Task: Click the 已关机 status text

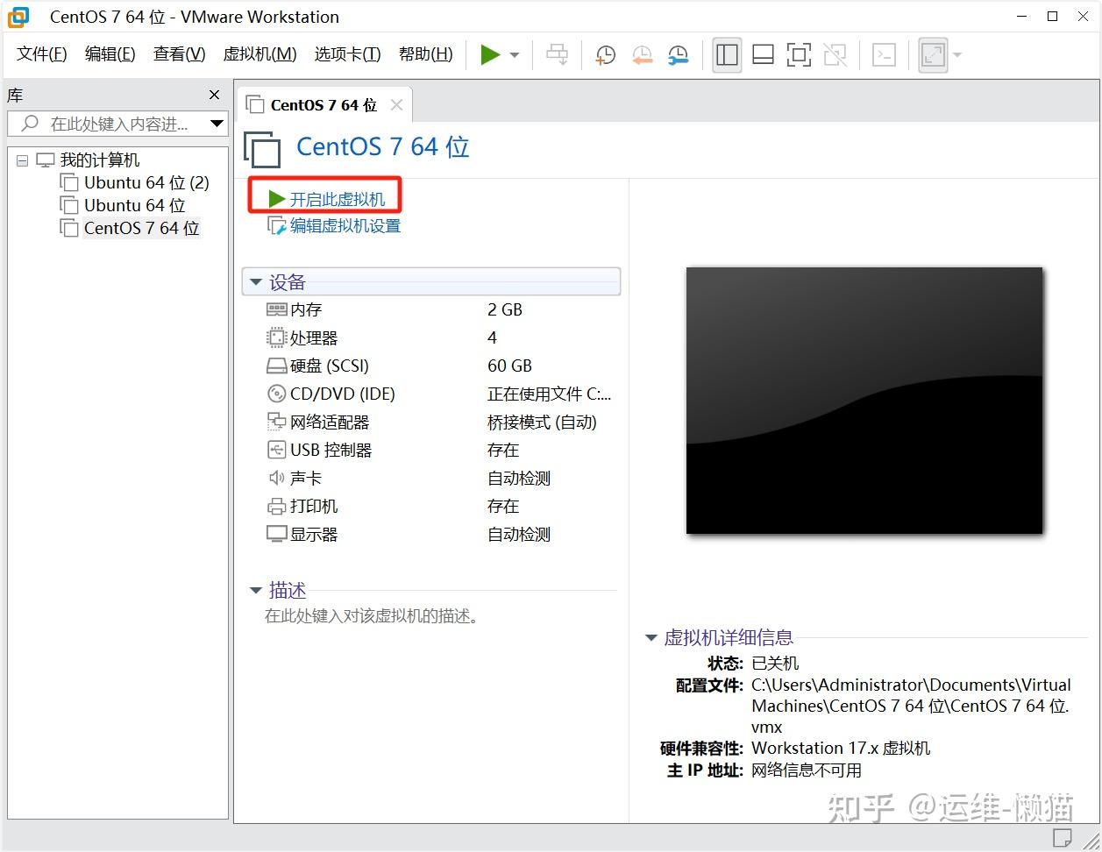Action: click(775, 664)
